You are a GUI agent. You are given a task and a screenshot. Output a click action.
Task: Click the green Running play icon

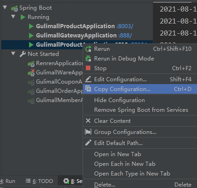coord(23,17)
